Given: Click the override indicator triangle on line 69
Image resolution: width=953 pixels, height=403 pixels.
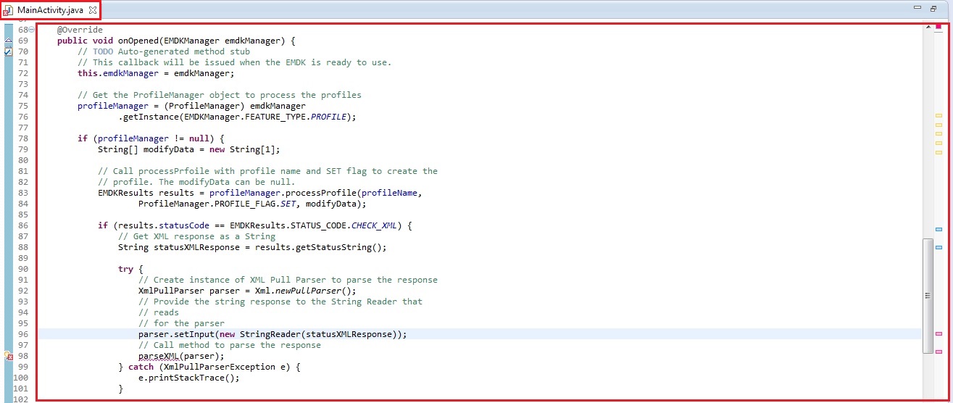Looking at the screenshot, I should 8,41.
